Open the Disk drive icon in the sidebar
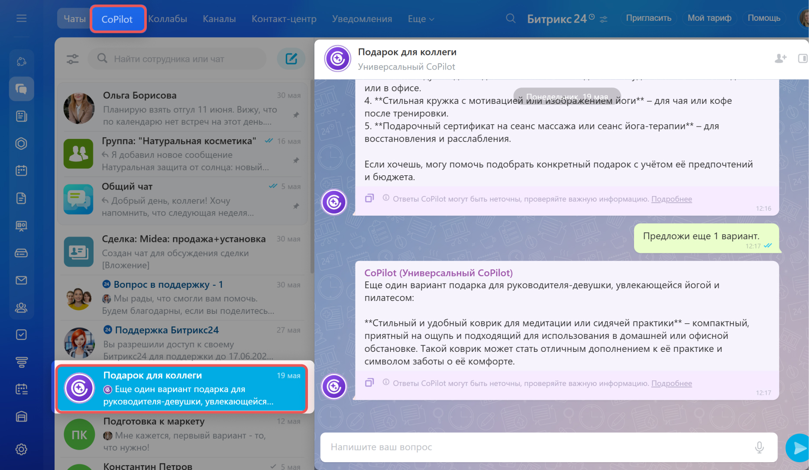 click(21, 253)
